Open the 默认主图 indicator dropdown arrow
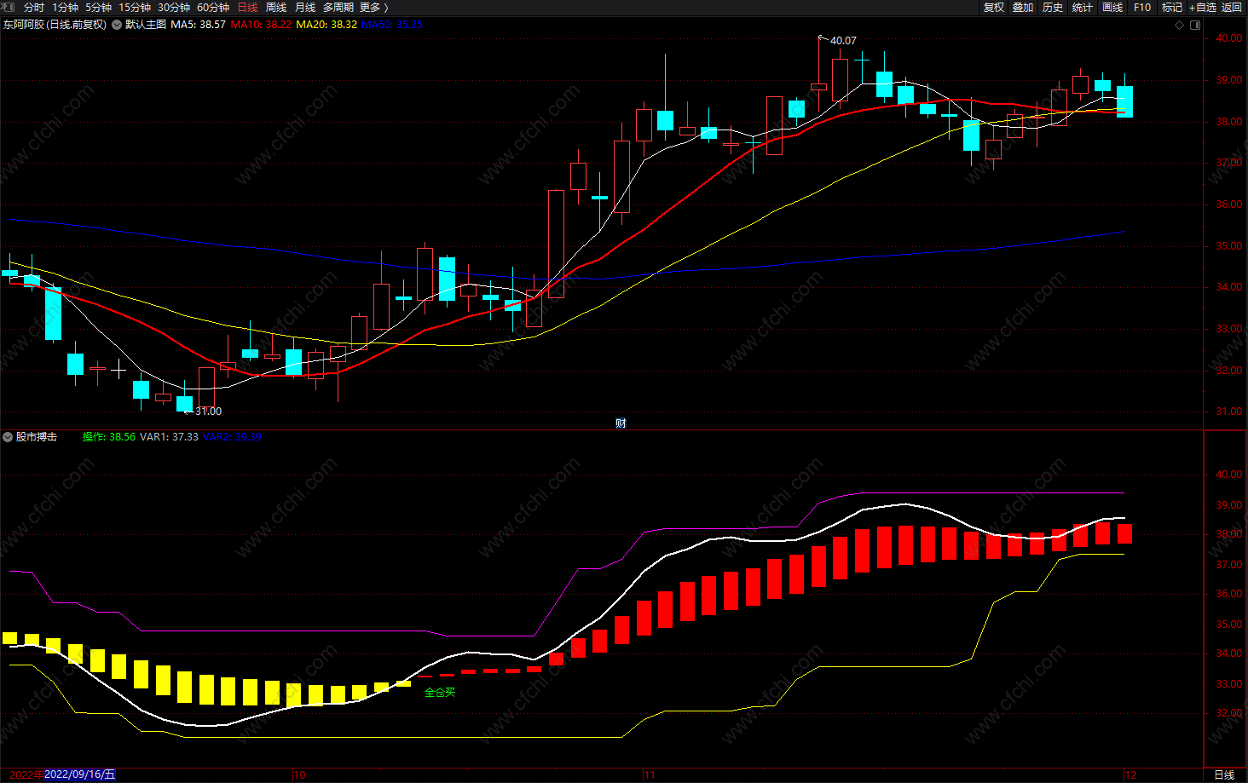 [117, 25]
